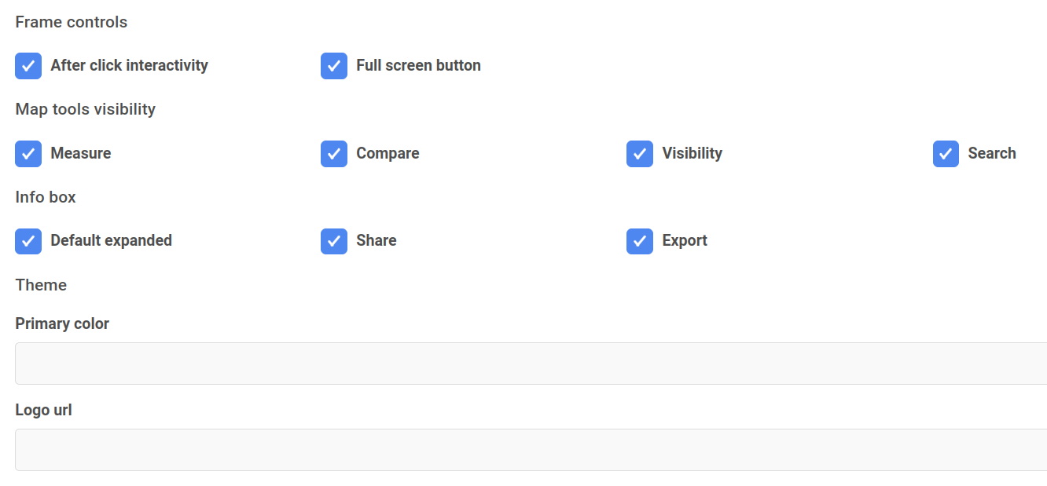This screenshot has height=486, width=1047.
Task: Click the "After click interactivity" label text
Action: pyautogui.click(x=129, y=66)
